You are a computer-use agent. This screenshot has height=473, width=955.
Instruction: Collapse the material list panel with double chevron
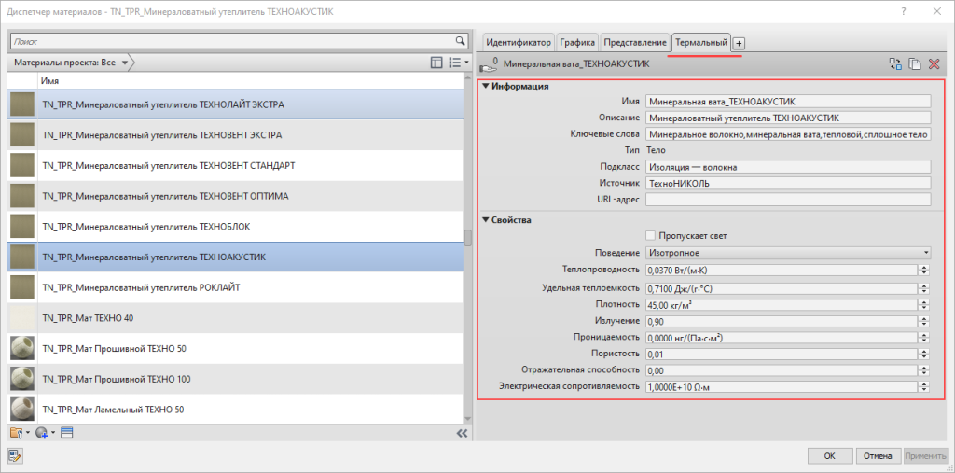462,434
